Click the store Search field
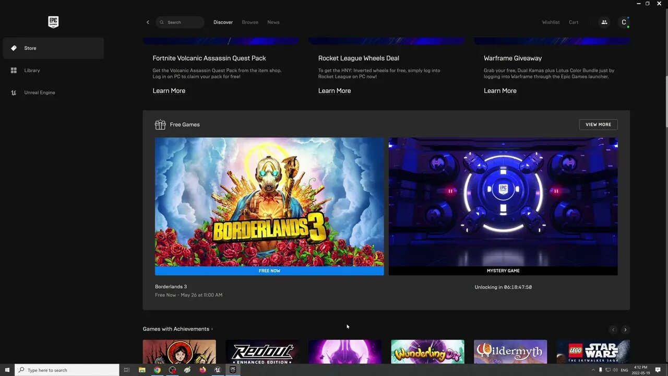Screen dimensions: 668x376 coord(180,22)
